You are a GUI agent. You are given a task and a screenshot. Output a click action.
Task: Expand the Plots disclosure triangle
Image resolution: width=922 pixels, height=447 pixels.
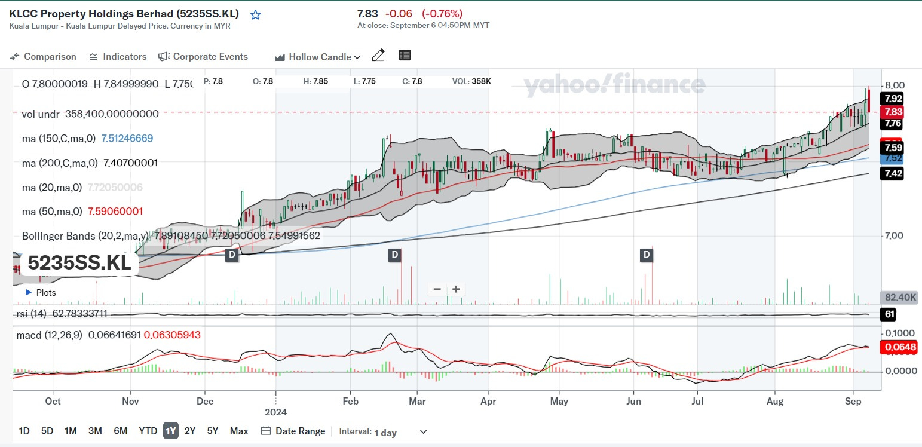pos(29,293)
